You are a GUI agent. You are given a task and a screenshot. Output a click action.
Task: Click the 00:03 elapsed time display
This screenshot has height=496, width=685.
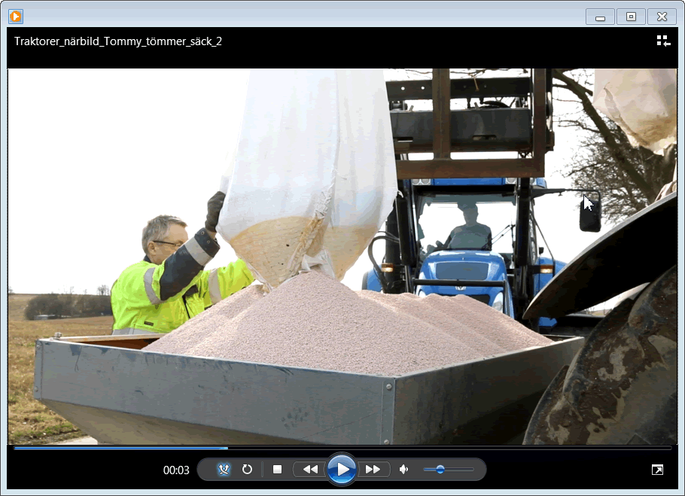click(x=176, y=470)
